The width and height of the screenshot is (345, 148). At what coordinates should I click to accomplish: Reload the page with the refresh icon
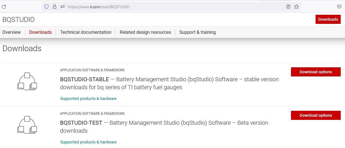pyautogui.click(x=4, y=7)
